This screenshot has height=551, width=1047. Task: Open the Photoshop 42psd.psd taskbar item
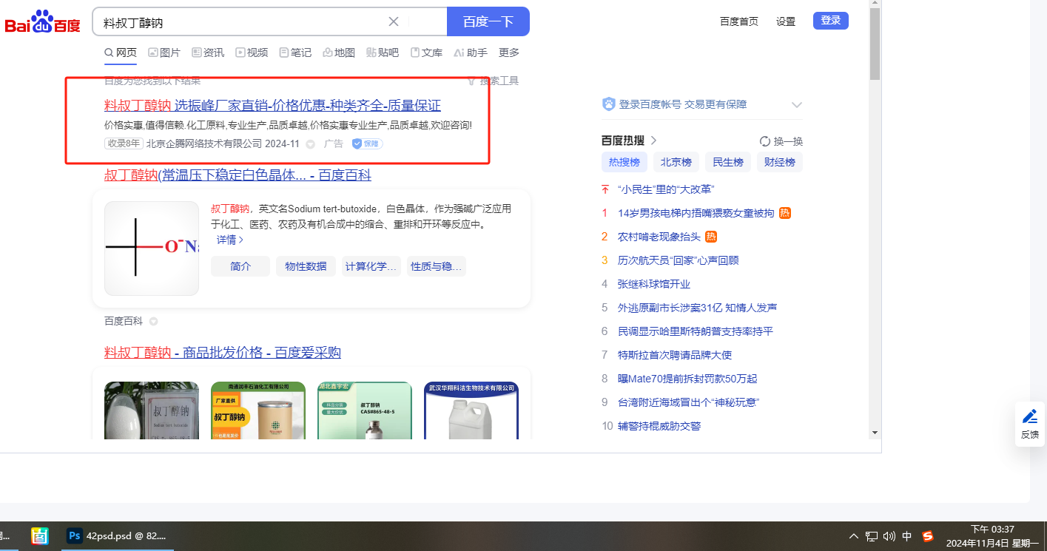pos(118,535)
